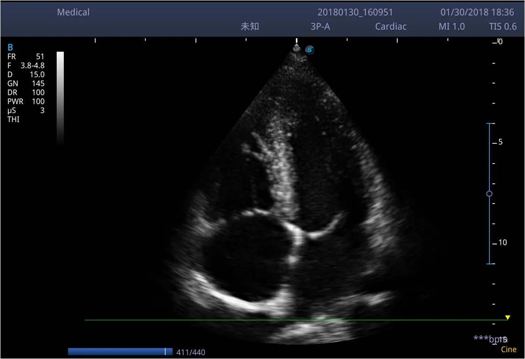Click the yellow Cine label
Viewport: 525px width, 359px height.
click(x=509, y=349)
